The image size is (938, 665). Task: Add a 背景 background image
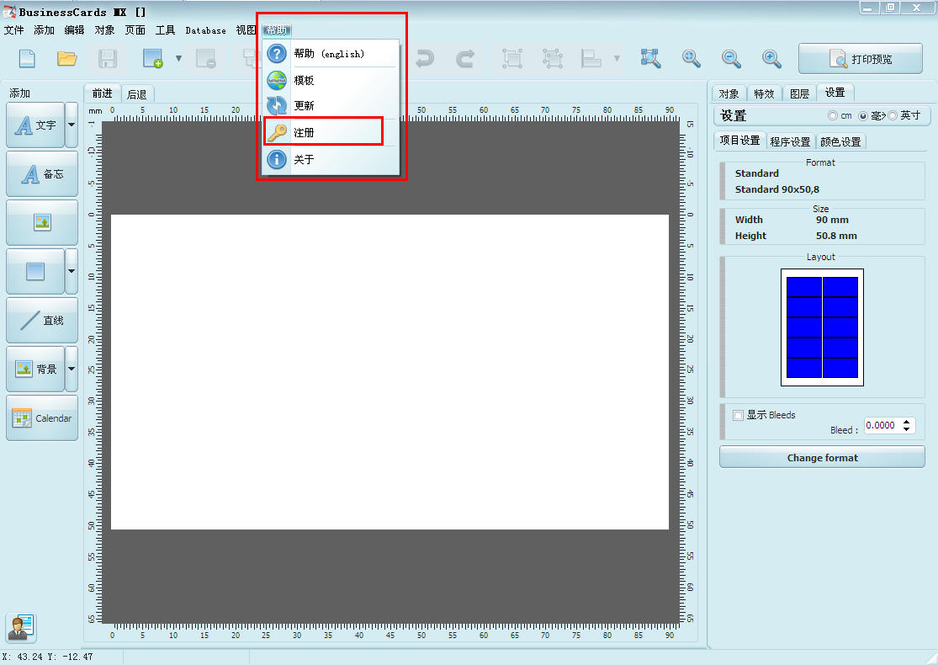click(x=35, y=370)
